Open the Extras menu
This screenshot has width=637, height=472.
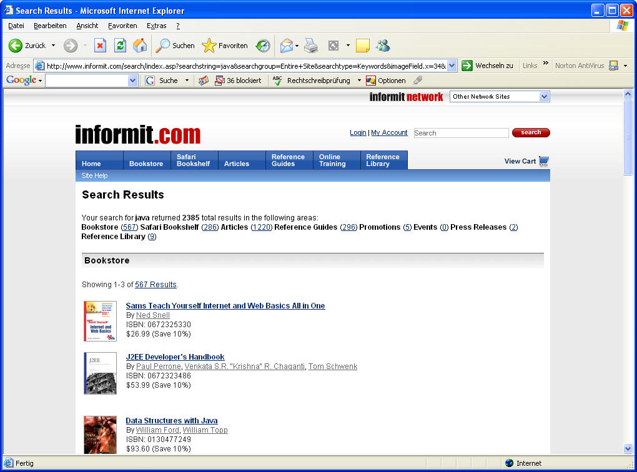156,26
